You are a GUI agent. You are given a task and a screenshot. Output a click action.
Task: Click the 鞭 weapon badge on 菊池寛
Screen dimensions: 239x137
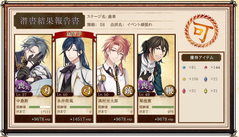(x=170, y=91)
